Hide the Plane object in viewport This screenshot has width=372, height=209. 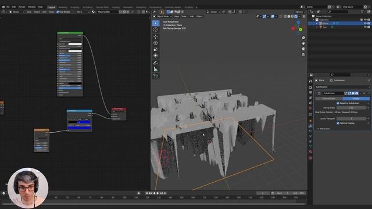pos(366,23)
